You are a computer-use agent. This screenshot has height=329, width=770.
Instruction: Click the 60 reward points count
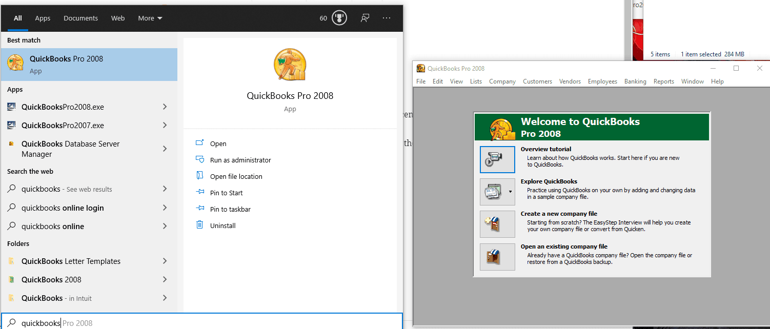pos(323,18)
